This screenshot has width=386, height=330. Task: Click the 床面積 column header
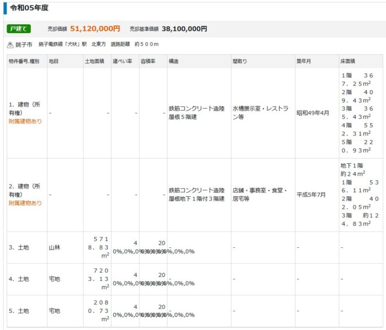(x=349, y=61)
